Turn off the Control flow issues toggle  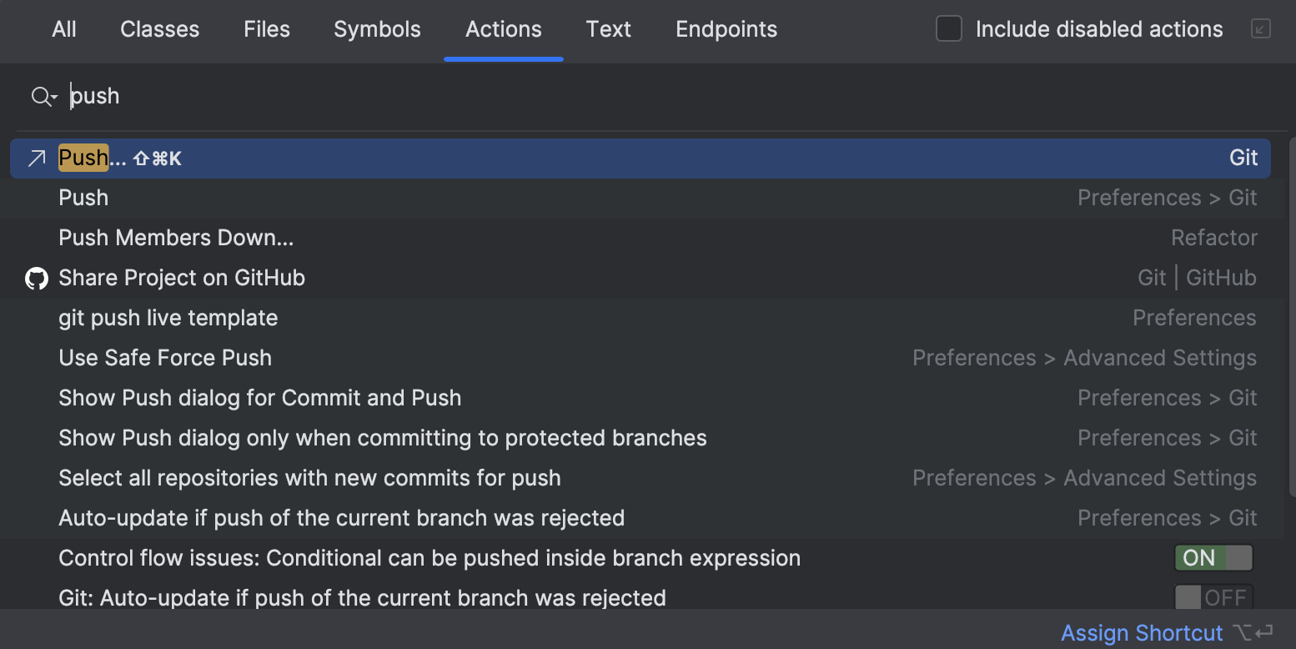(x=1213, y=557)
